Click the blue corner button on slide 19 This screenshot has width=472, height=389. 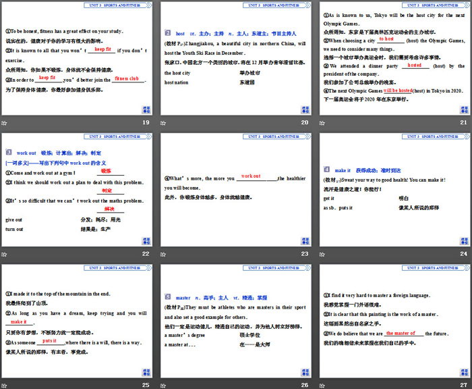146,109
